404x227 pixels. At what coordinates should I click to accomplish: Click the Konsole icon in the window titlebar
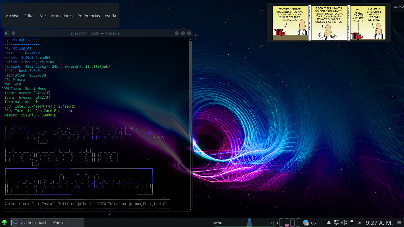click(x=7, y=33)
